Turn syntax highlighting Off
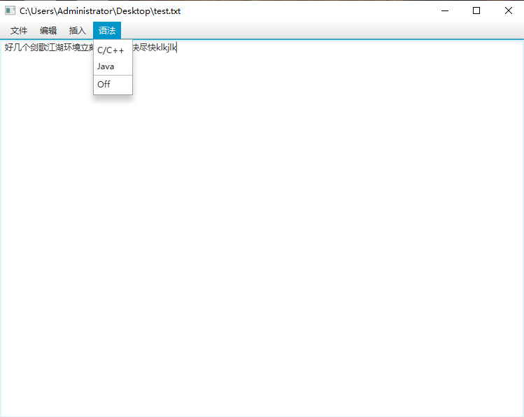The width and height of the screenshot is (524, 417). [x=113, y=84]
